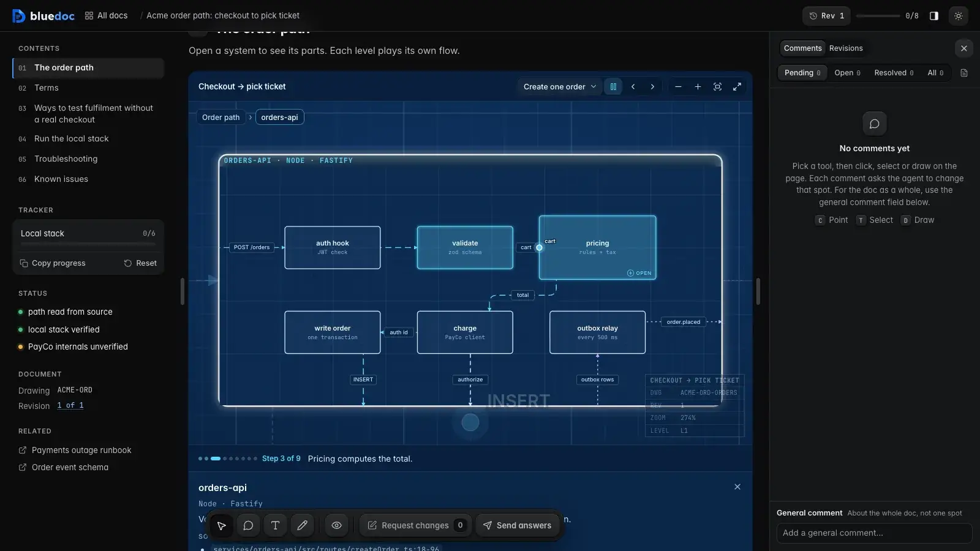Screen dimensions: 980x551
Task: Select the outbox relay node
Action: (597, 332)
